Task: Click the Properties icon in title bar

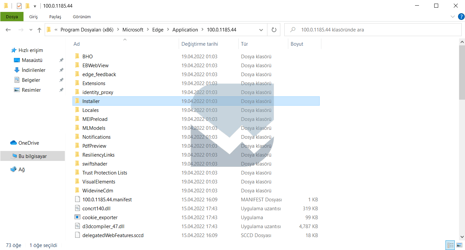Action: click(x=19, y=6)
